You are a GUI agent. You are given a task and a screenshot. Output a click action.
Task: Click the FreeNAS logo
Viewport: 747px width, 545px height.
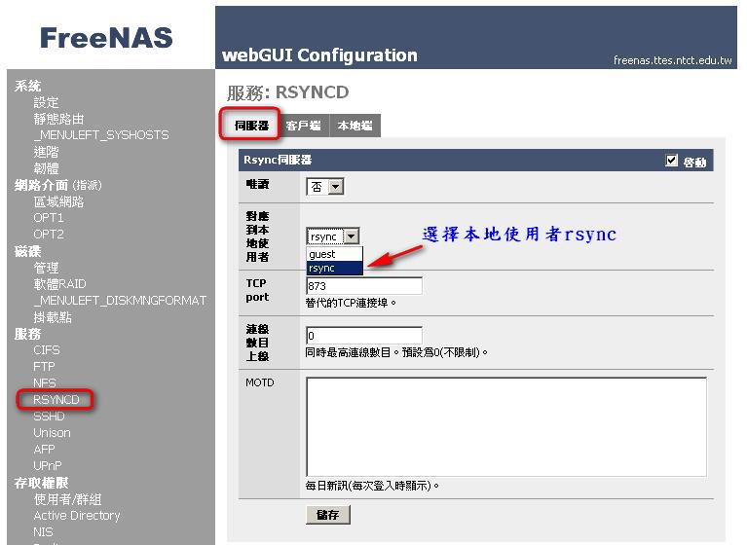(106, 38)
